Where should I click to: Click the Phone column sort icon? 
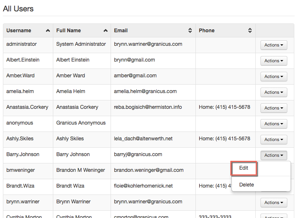click(250, 31)
